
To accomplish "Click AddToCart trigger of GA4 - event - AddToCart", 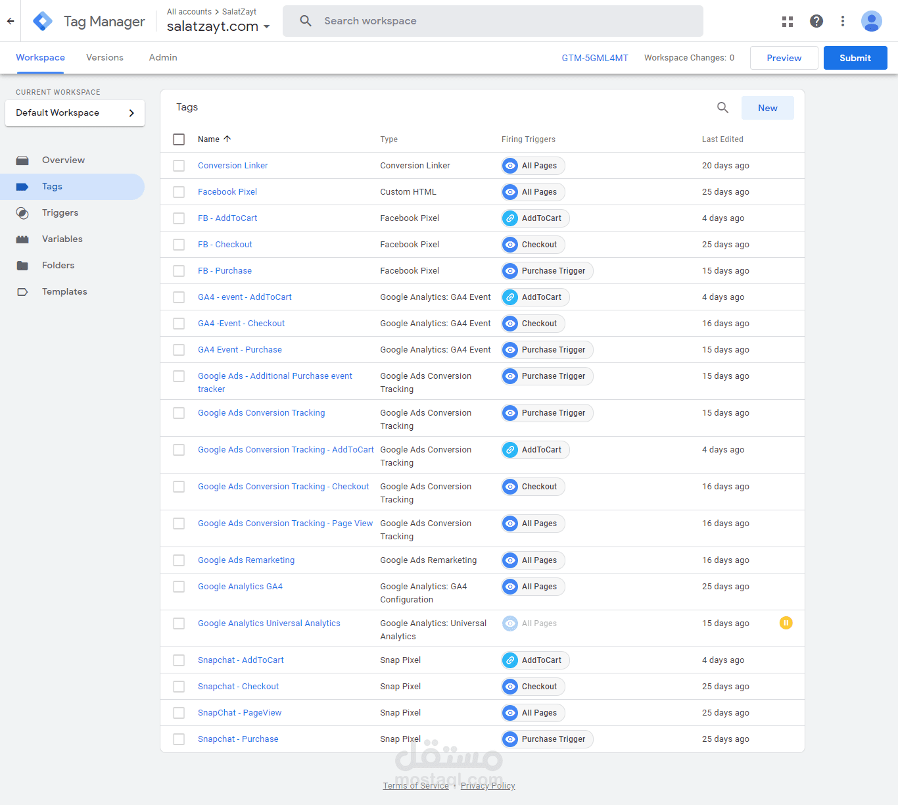I will (x=535, y=297).
